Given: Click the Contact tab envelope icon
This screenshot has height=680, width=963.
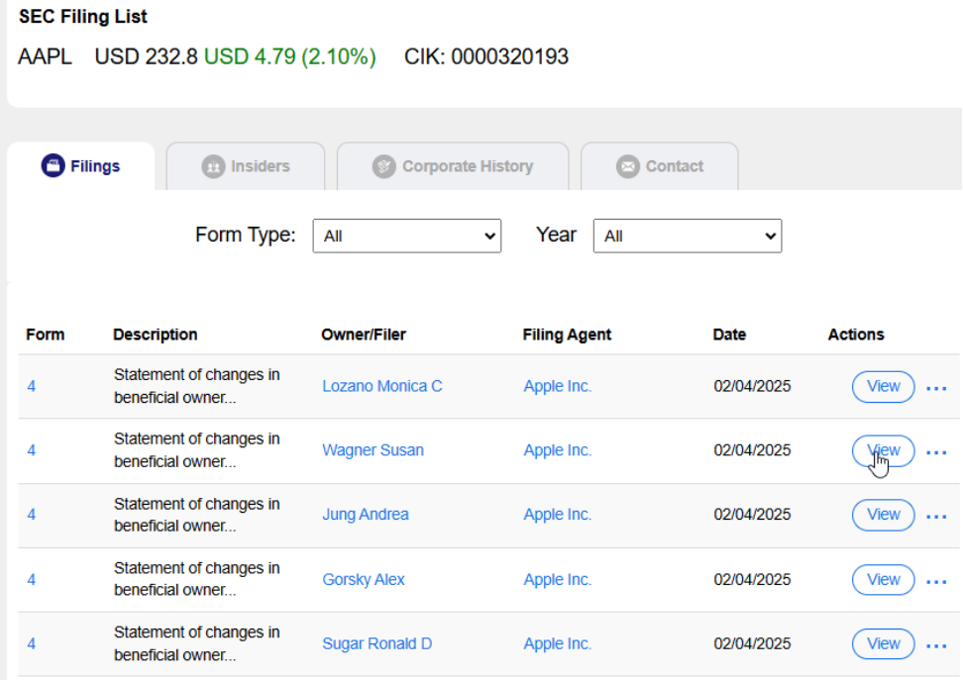Looking at the screenshot, I should point(627,166).
